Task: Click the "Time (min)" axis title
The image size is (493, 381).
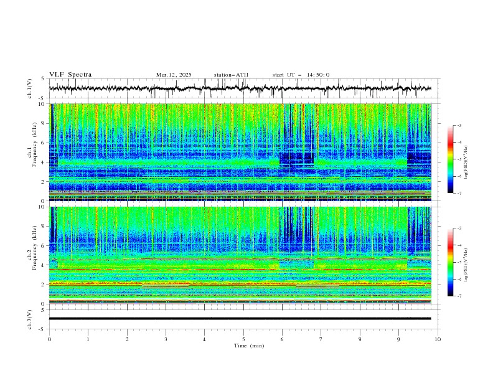Action: (249, 346)
